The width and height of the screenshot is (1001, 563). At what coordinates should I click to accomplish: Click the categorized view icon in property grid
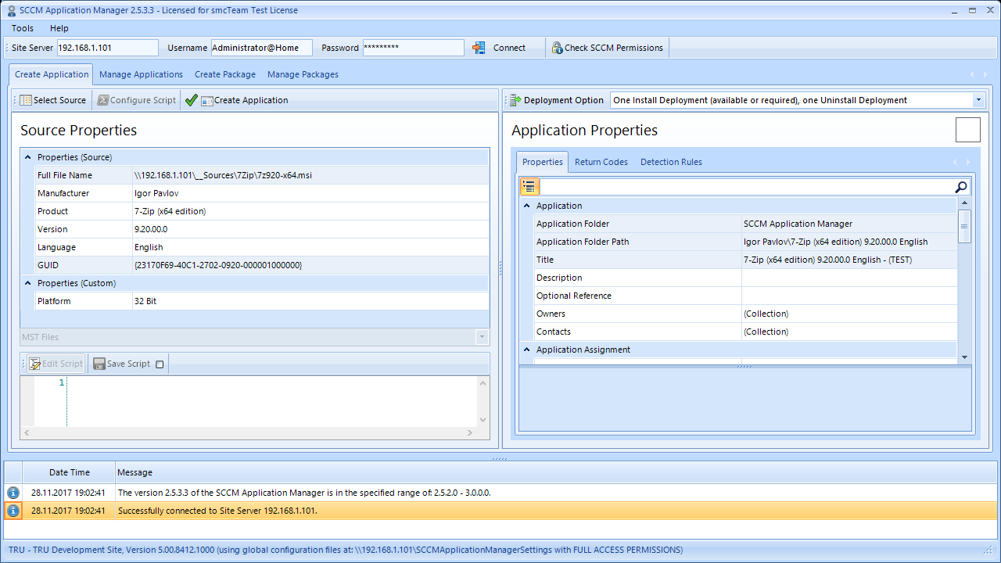[529, 187]
